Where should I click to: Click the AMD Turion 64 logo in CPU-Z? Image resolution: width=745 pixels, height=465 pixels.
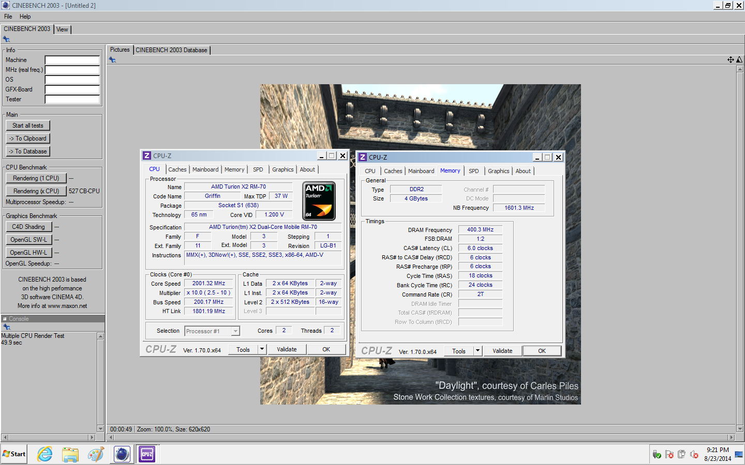(x=319, y=201)
